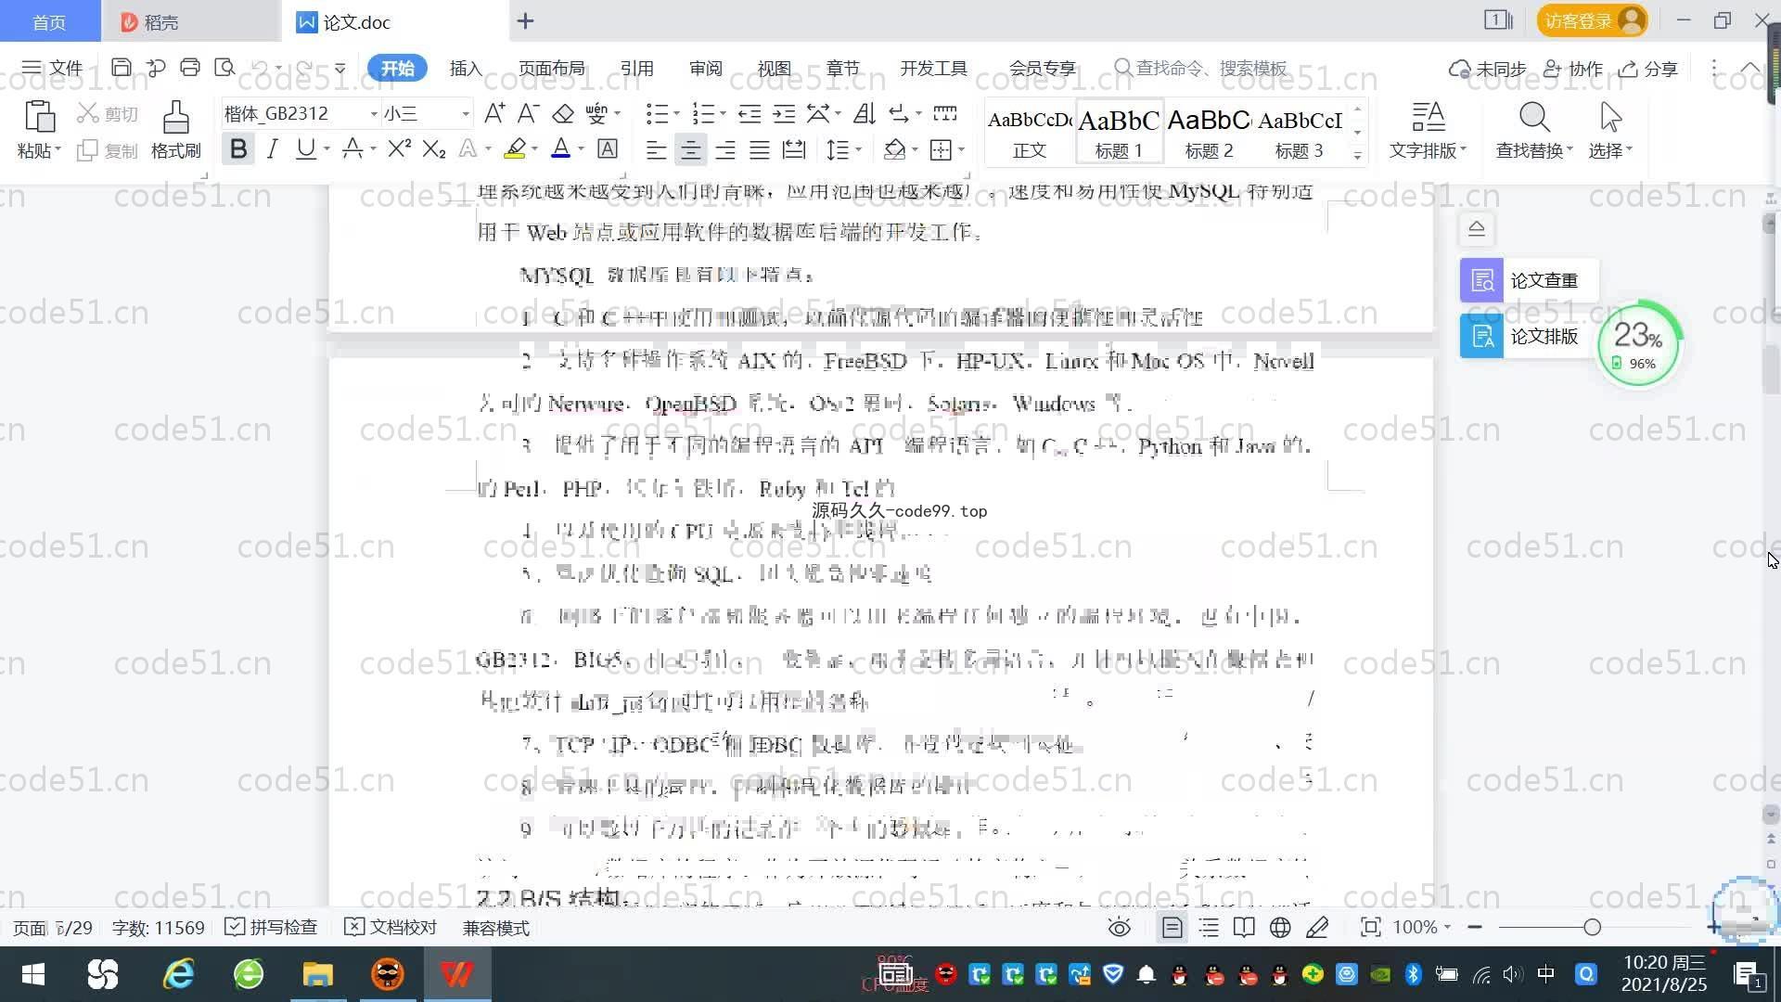Open the thesis plagiarism check panel
1781x1002 pixels.
pos(1529,280)
